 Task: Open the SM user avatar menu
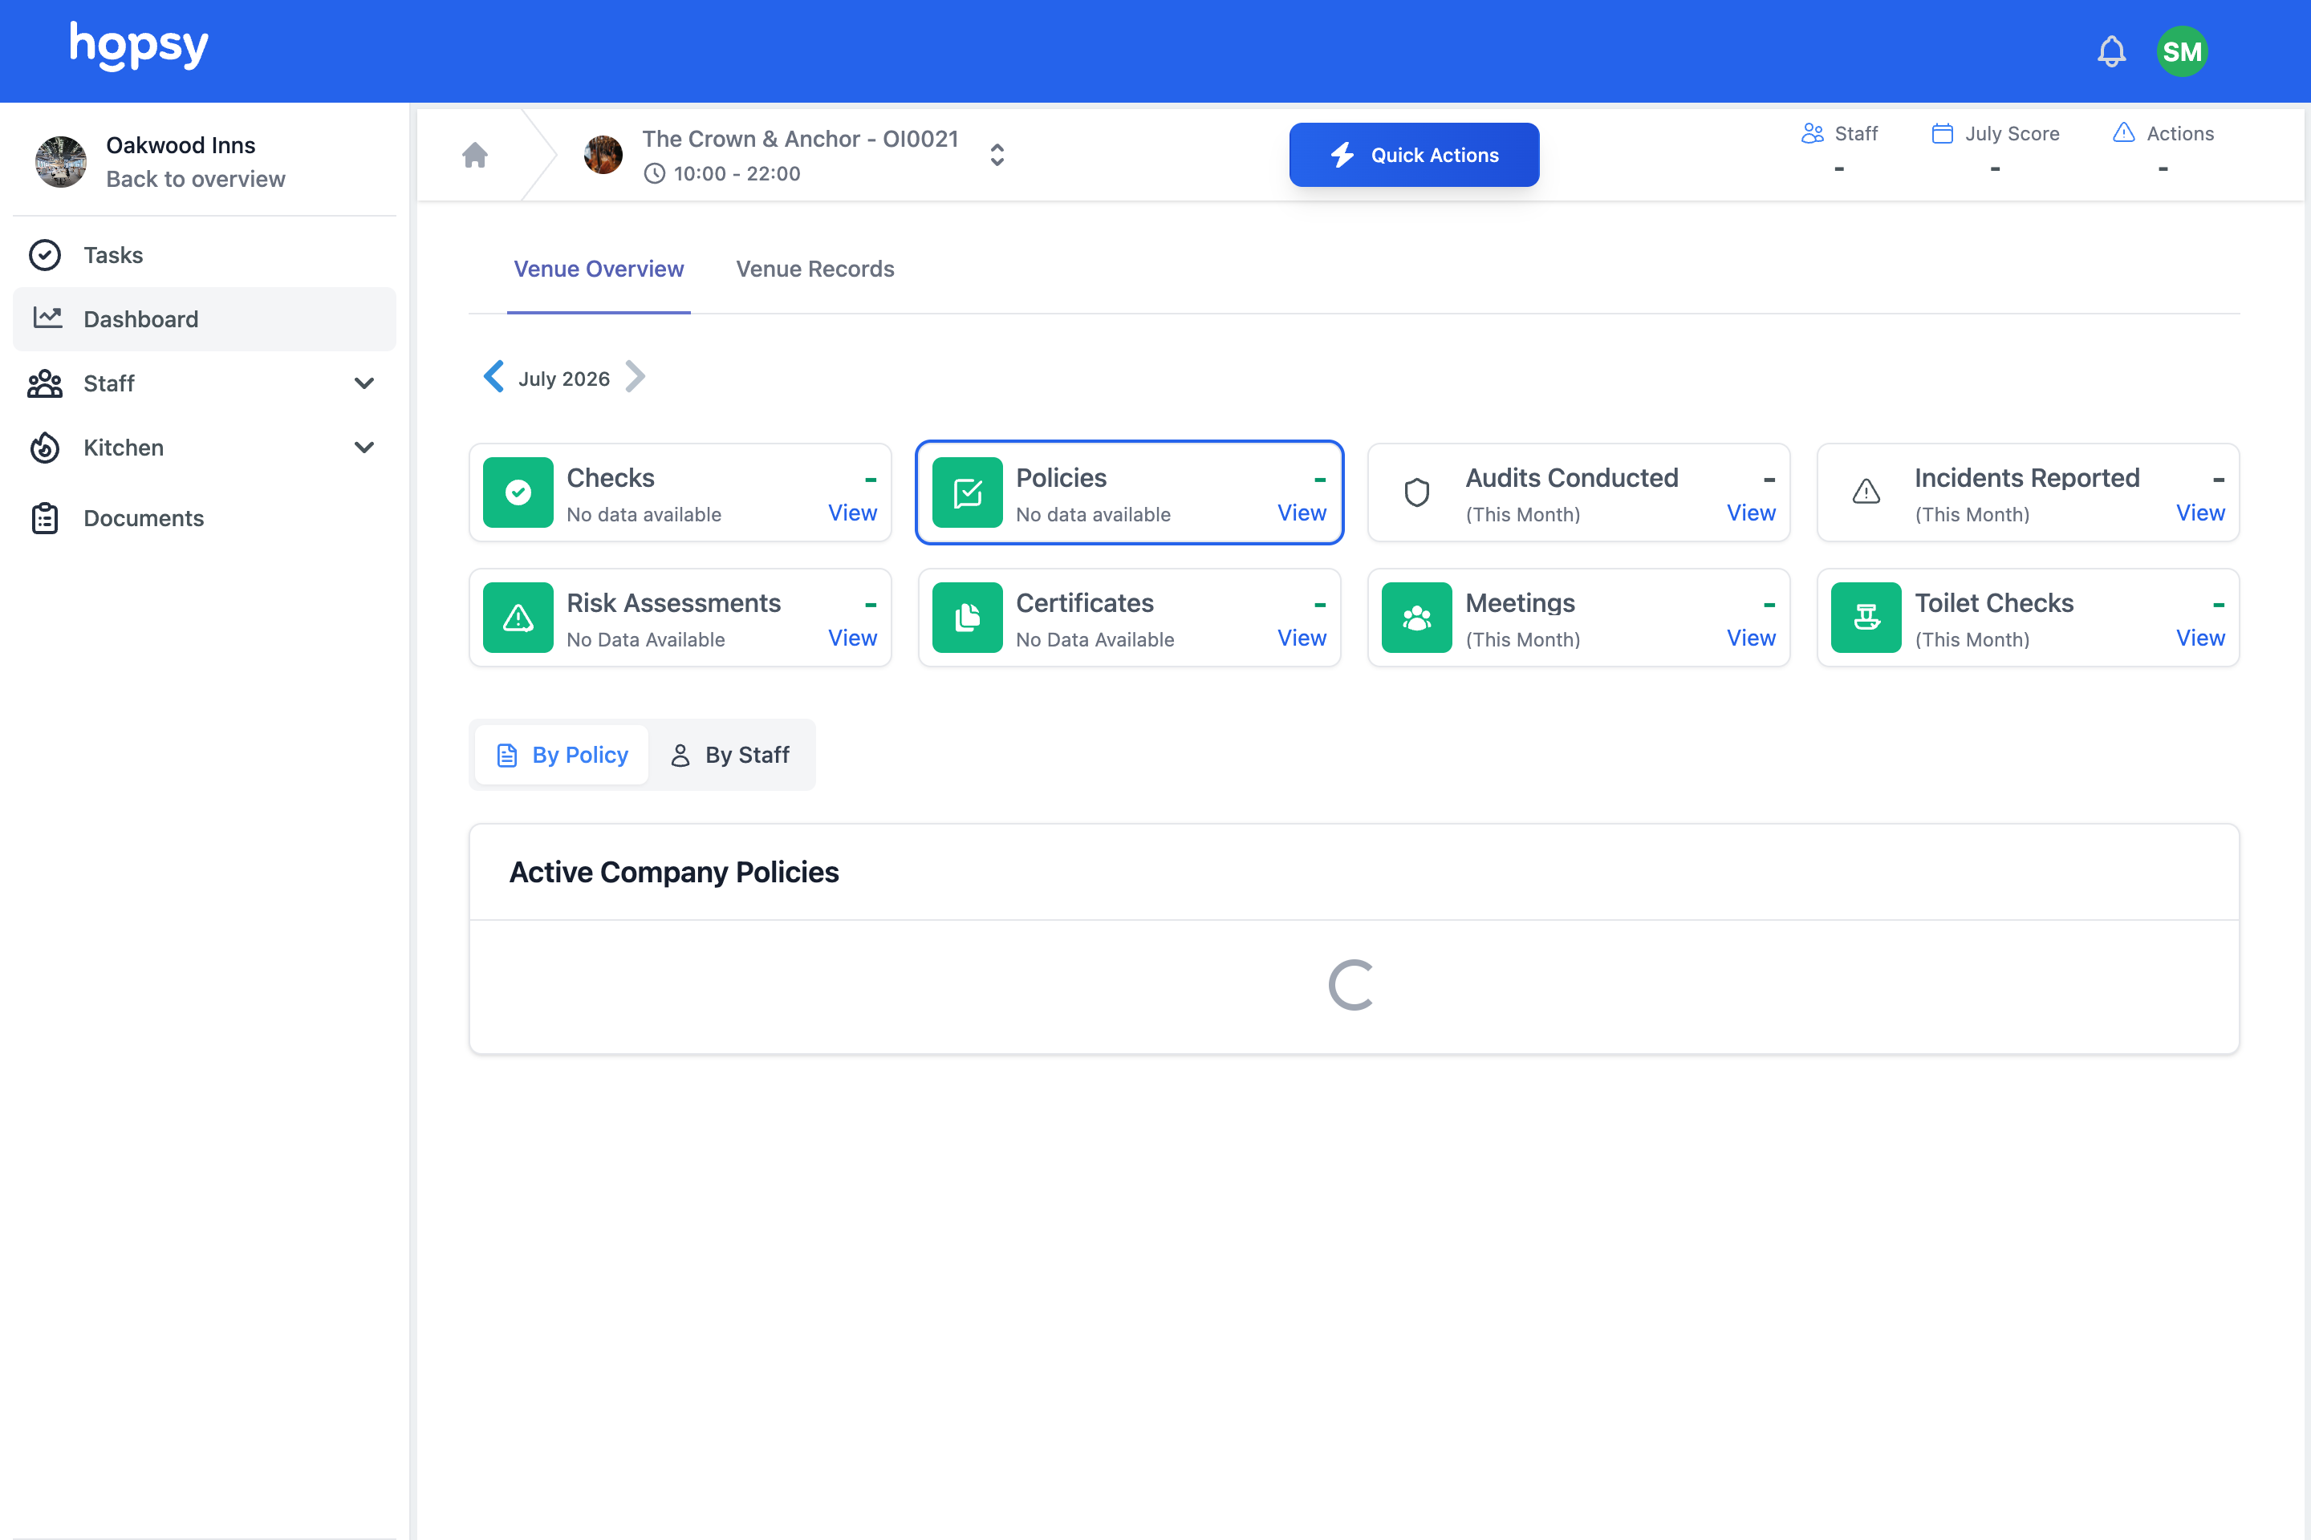pyautogui.click(x=2183, y=51)
